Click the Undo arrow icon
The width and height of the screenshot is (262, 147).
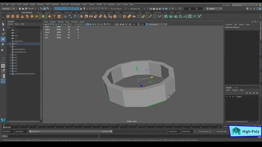point(29,9)
